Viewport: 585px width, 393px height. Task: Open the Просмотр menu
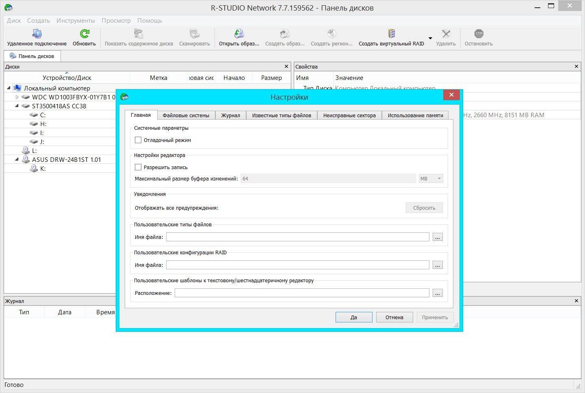point(116,20)
